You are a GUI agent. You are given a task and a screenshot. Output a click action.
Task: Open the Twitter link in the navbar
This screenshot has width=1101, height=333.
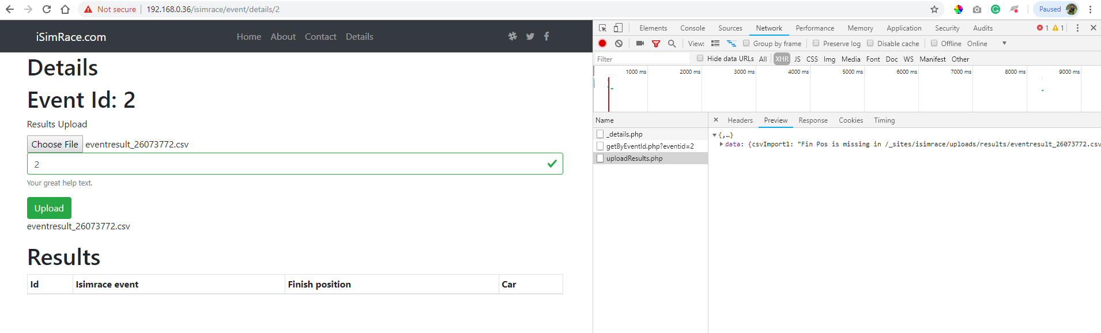530,36
